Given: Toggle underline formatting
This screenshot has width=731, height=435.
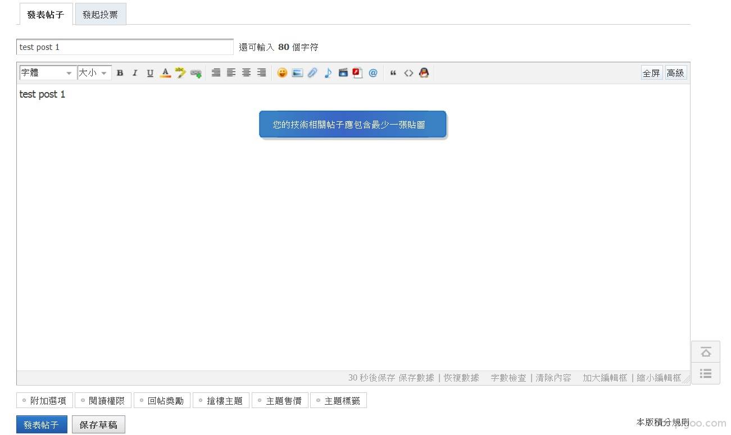Looking at the screenshot, I should [150, 73].
